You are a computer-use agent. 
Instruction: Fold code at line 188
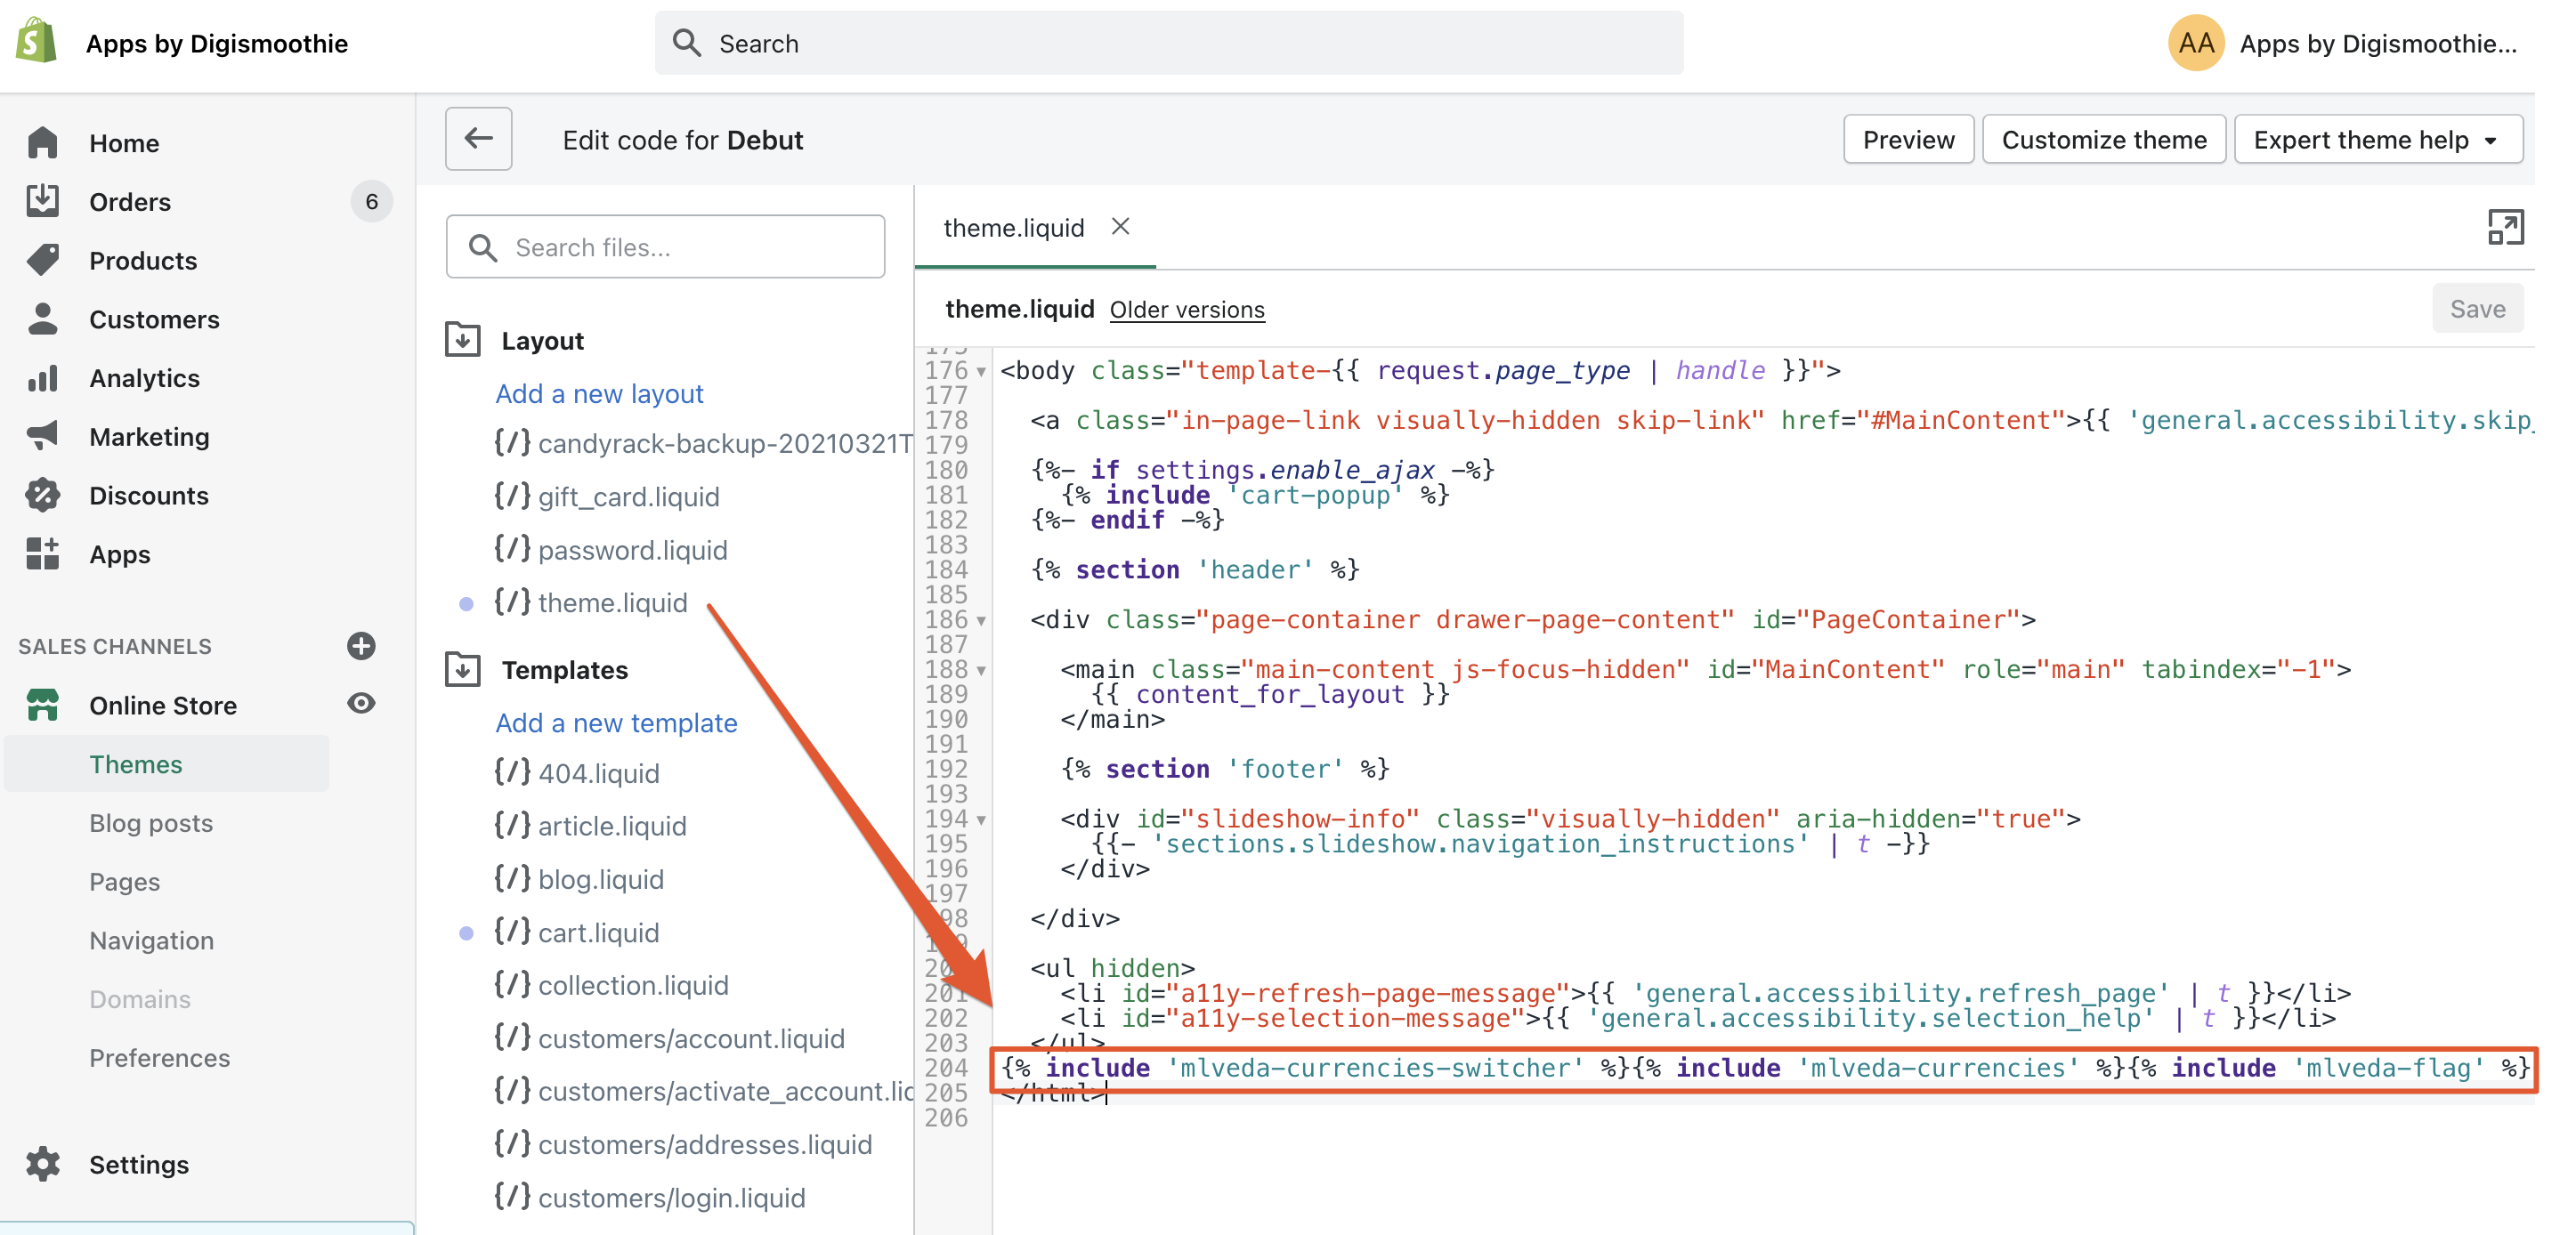(x=982, y=671)
